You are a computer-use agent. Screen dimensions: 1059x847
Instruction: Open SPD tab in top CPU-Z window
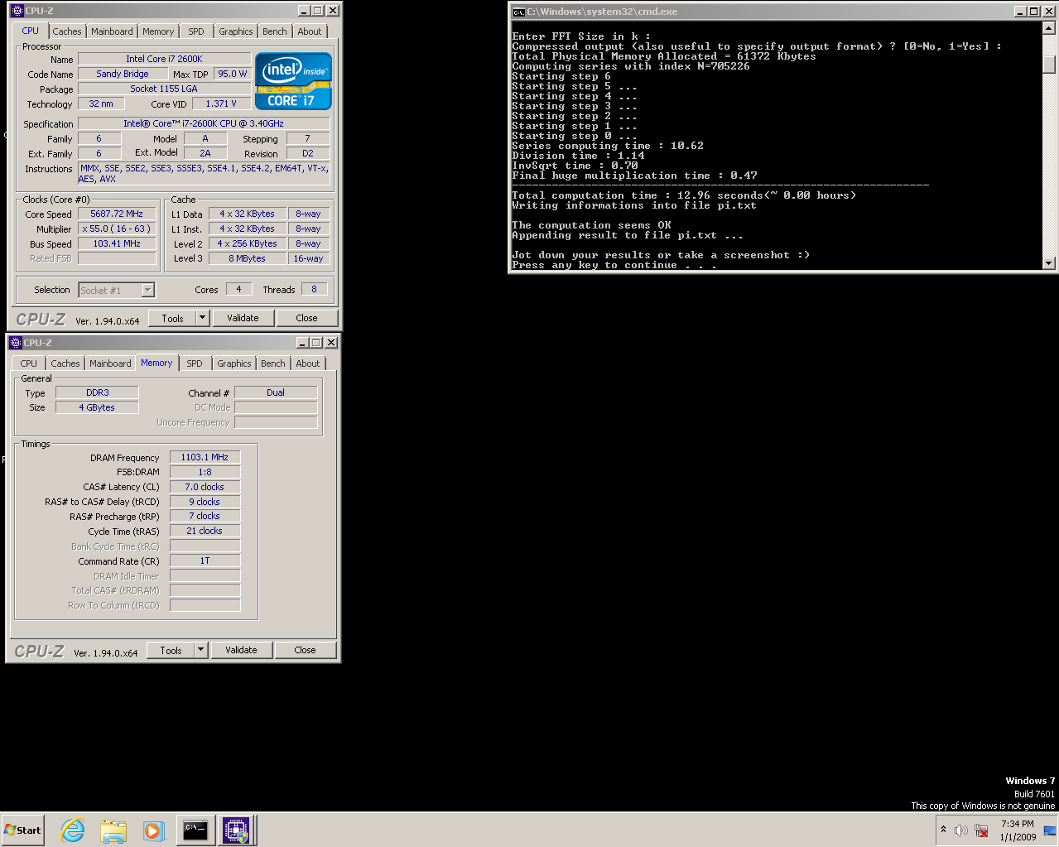(x=196, y=31)
